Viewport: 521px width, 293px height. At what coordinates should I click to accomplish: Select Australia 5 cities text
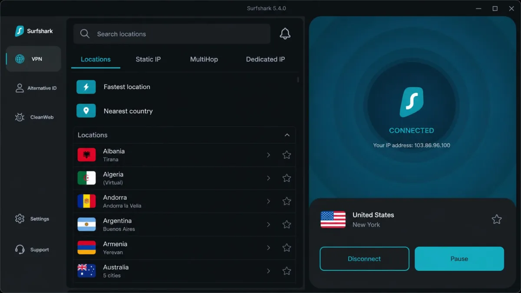[x=116, y=271]
